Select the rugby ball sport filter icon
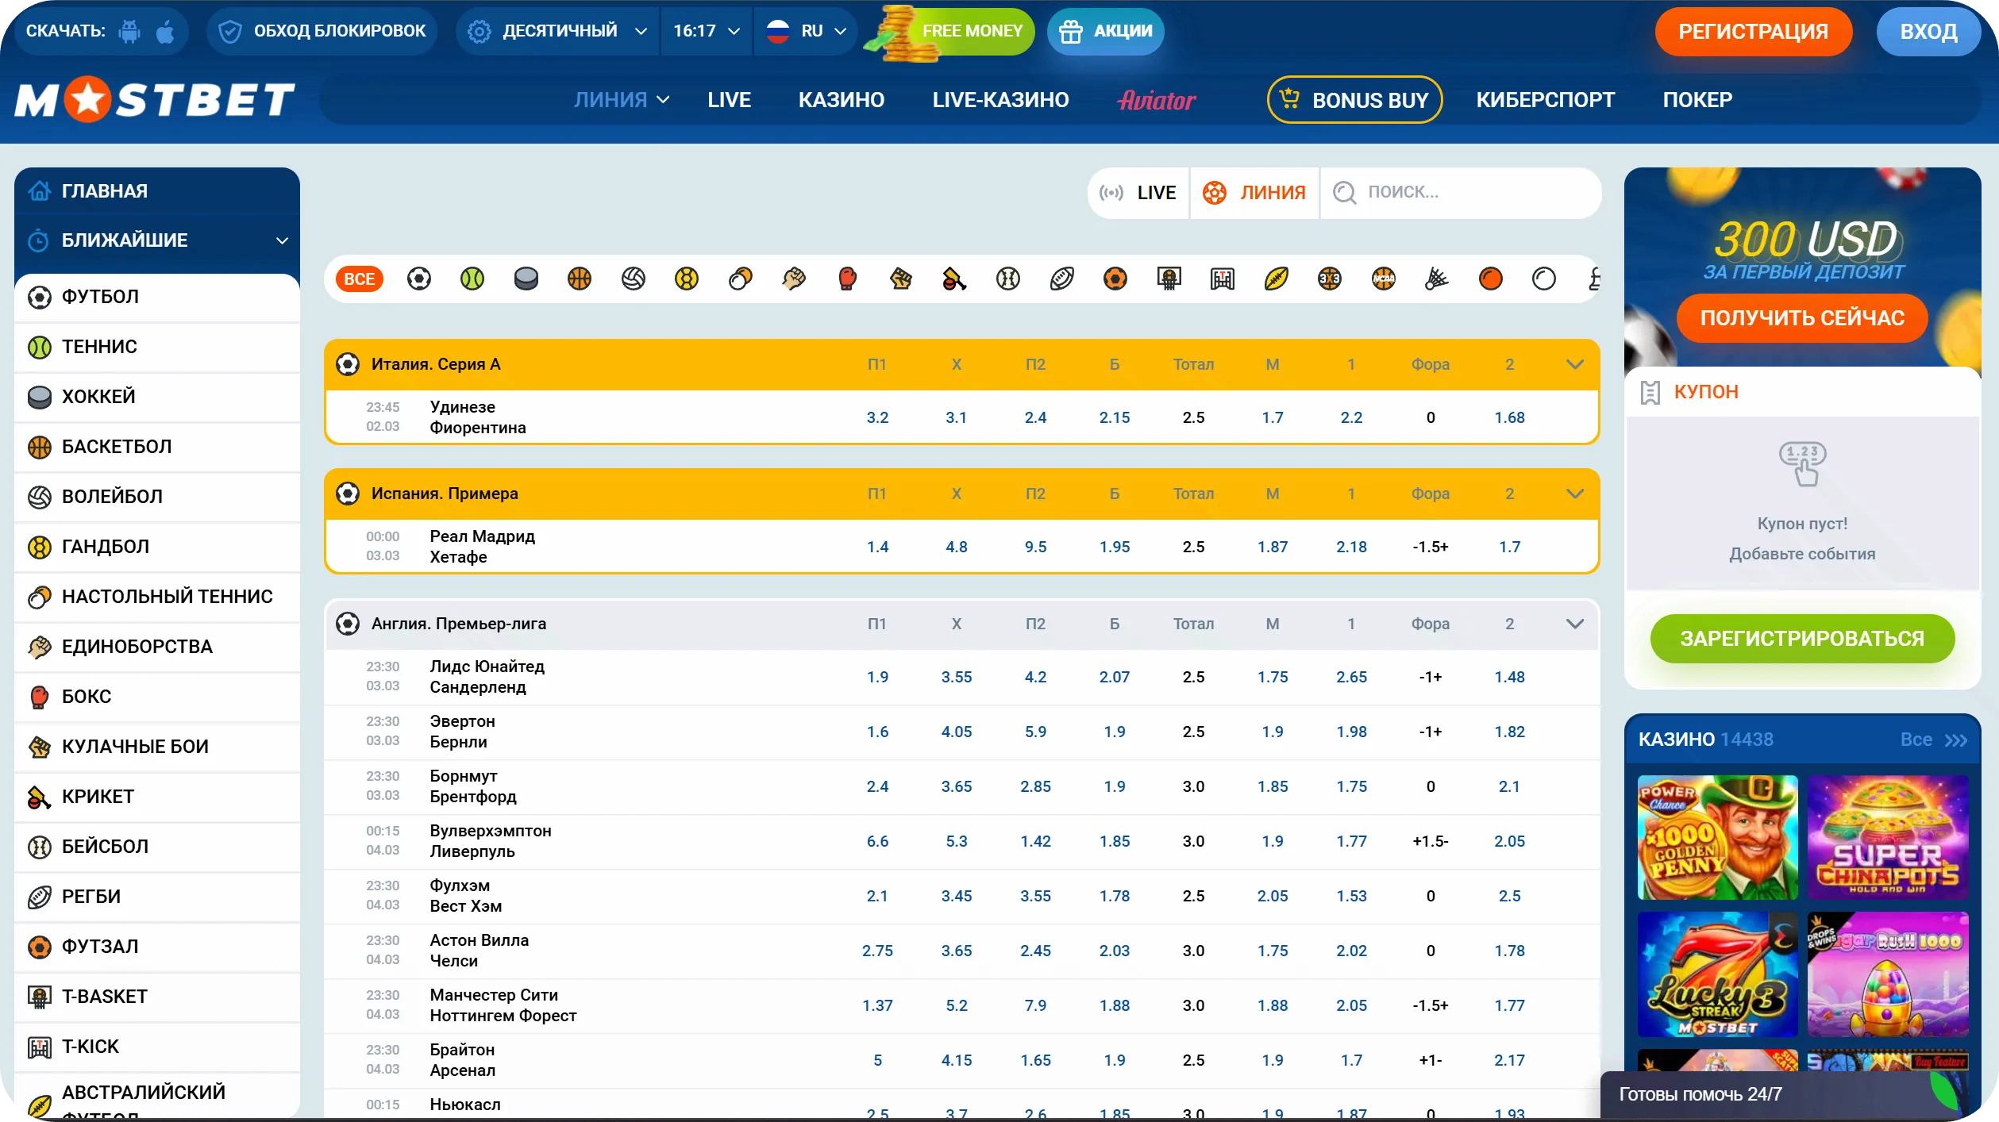The height and width of the screenshot is (1122, 1999). point(1061,279)
